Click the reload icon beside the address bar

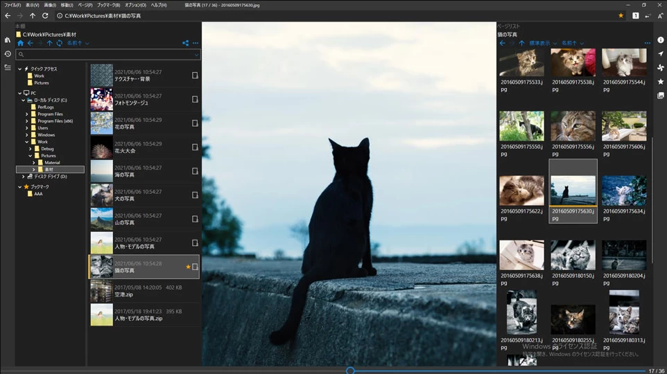[x=45, y=15]
